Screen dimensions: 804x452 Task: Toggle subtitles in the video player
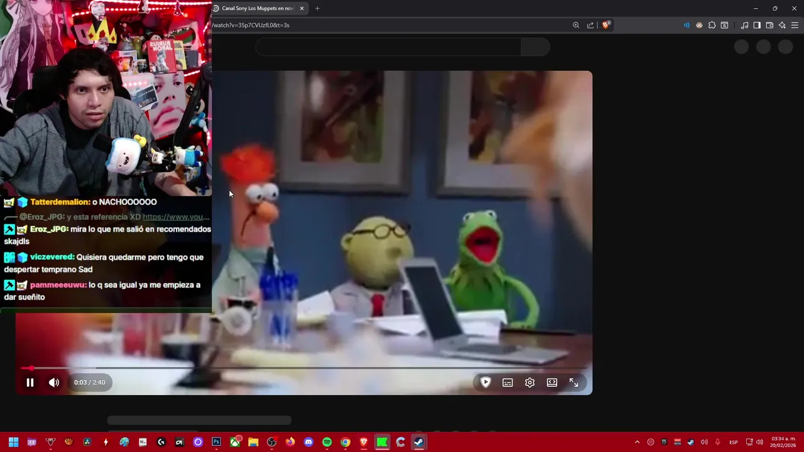[508, 382]
